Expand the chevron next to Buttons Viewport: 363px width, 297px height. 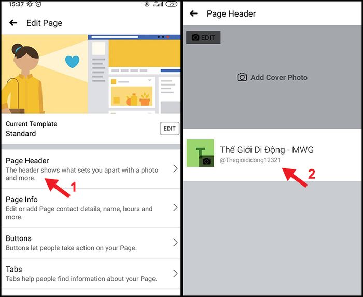(x=175, y=243)
